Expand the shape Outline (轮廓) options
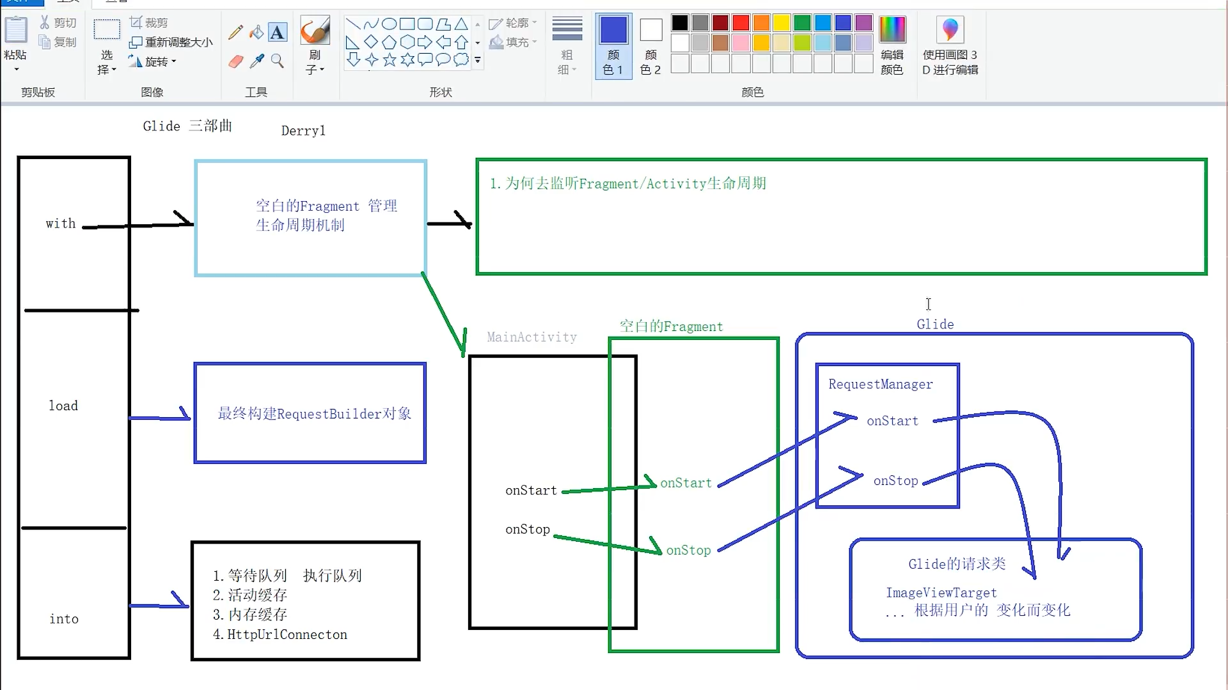1228x690 pixels. 514,23
